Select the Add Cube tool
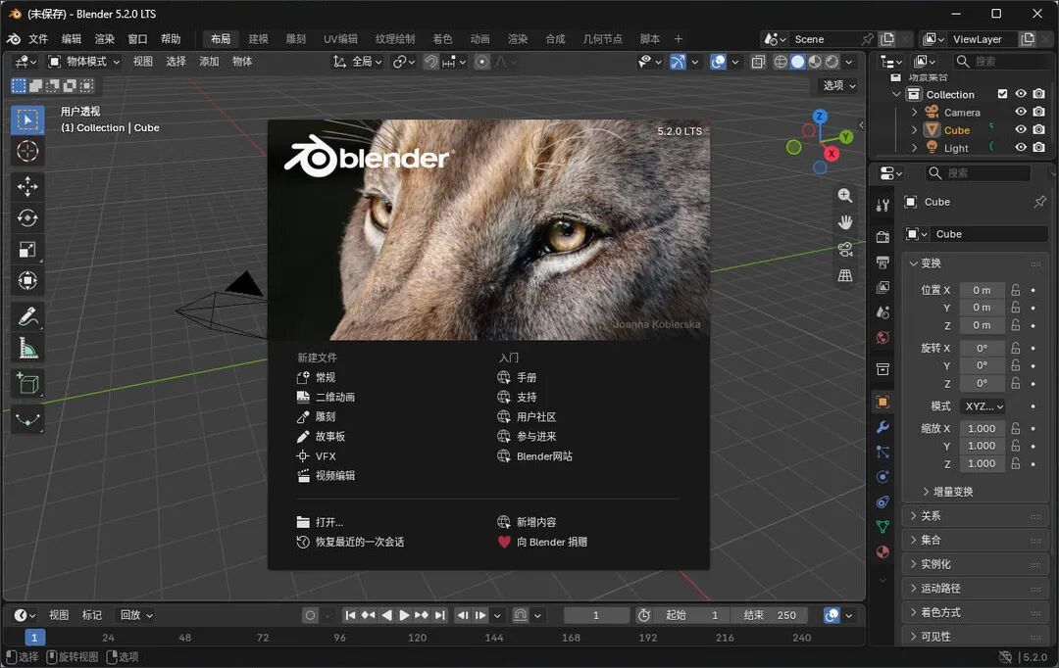The width and height of the screenshot is (1059, 668). point(27,383)
